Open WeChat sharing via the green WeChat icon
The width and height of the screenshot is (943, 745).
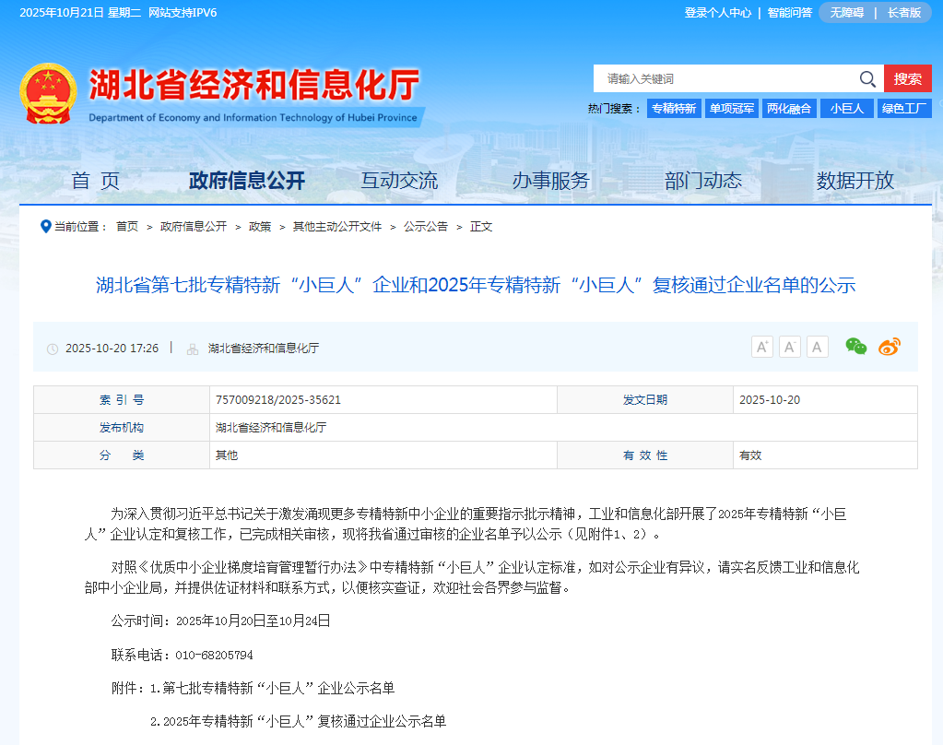pos(857,347)
